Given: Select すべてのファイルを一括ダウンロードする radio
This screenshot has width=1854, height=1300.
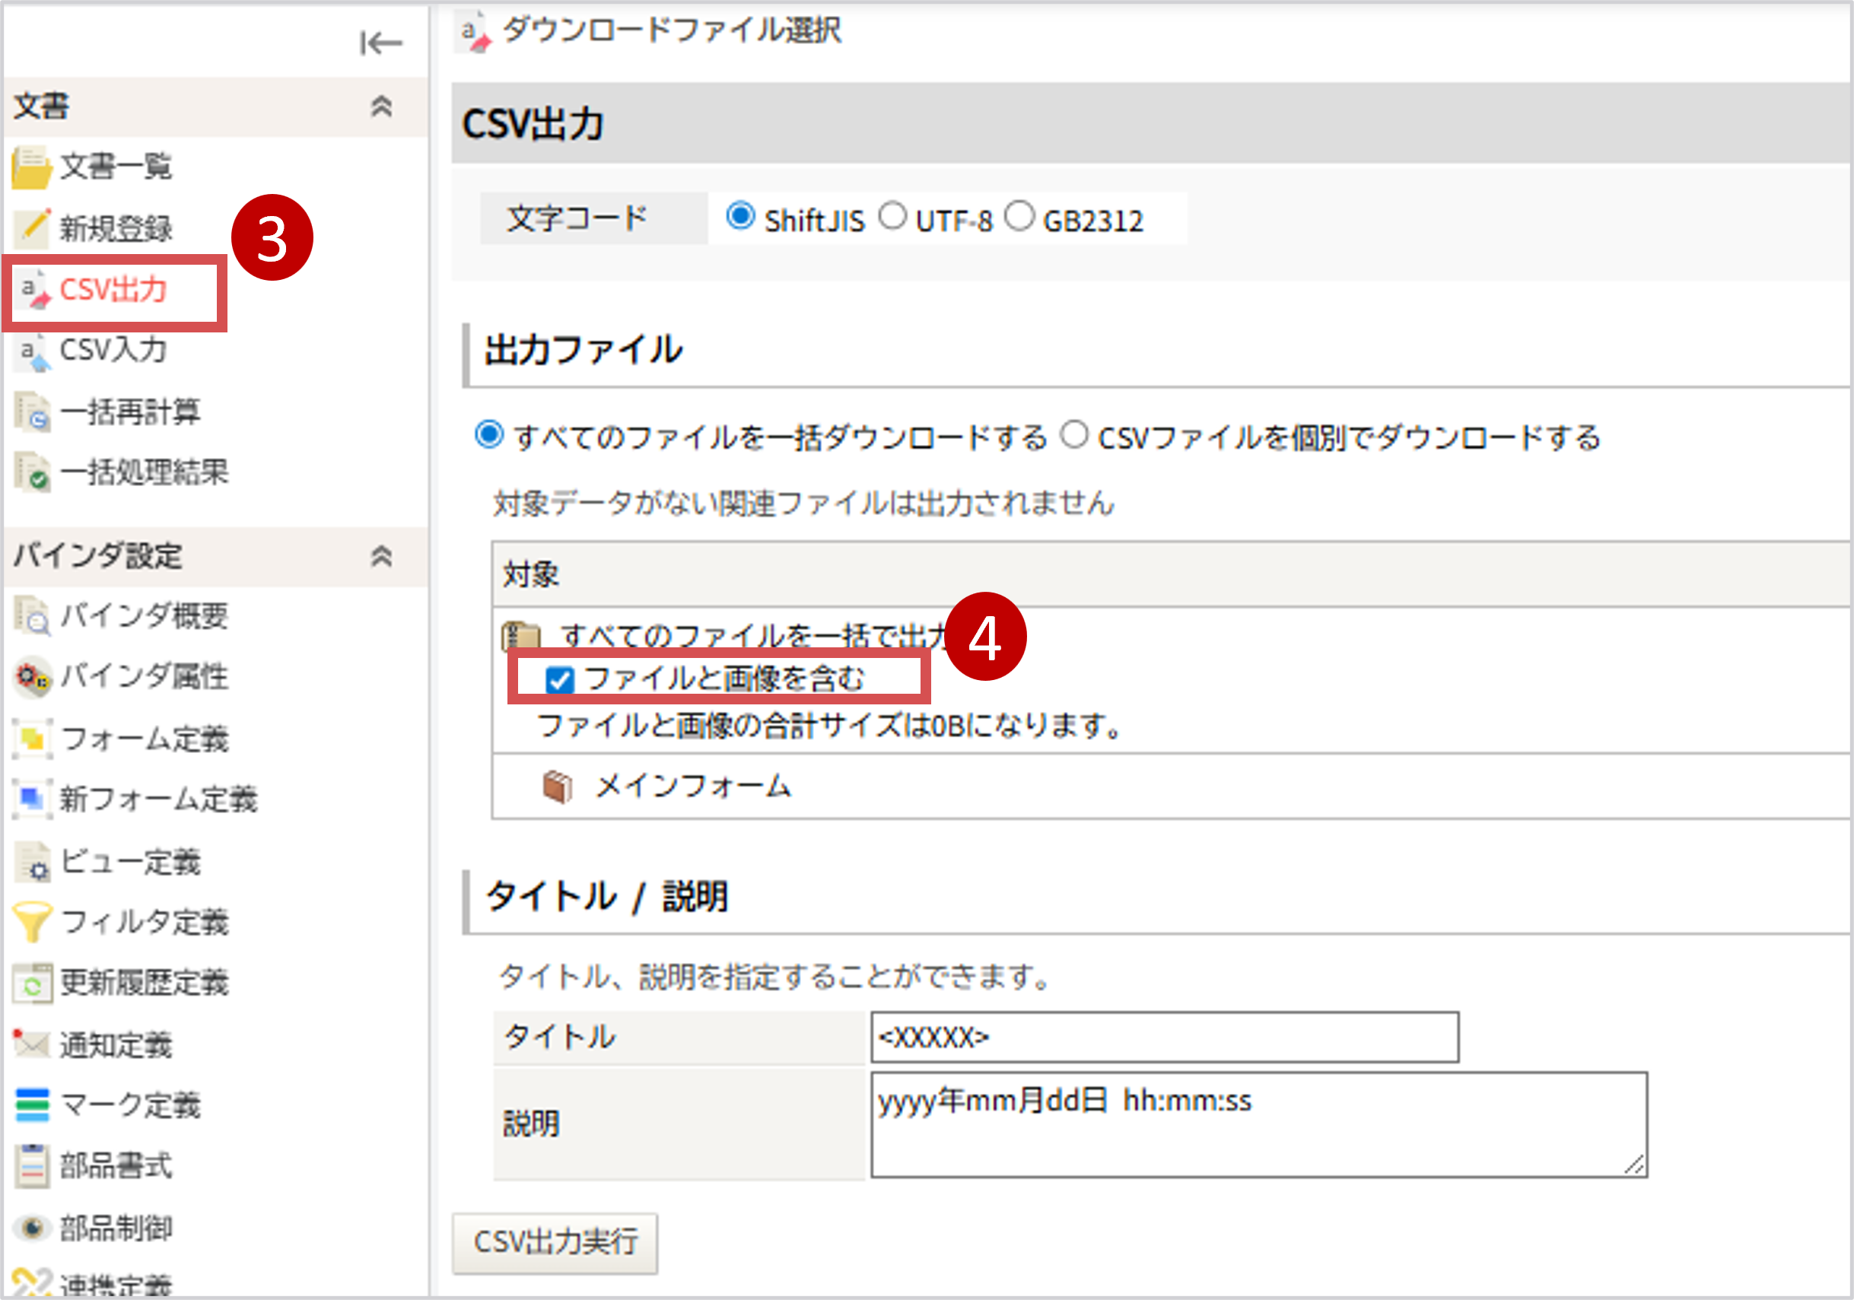Looking at the screenshot, I should point(488,434).
